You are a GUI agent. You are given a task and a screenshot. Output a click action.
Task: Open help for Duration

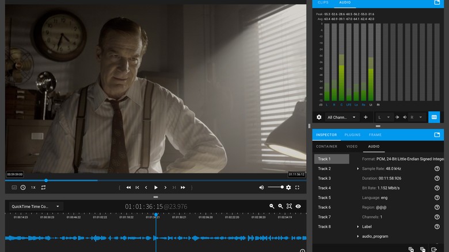pyautogui.click(x=437, y=179)
